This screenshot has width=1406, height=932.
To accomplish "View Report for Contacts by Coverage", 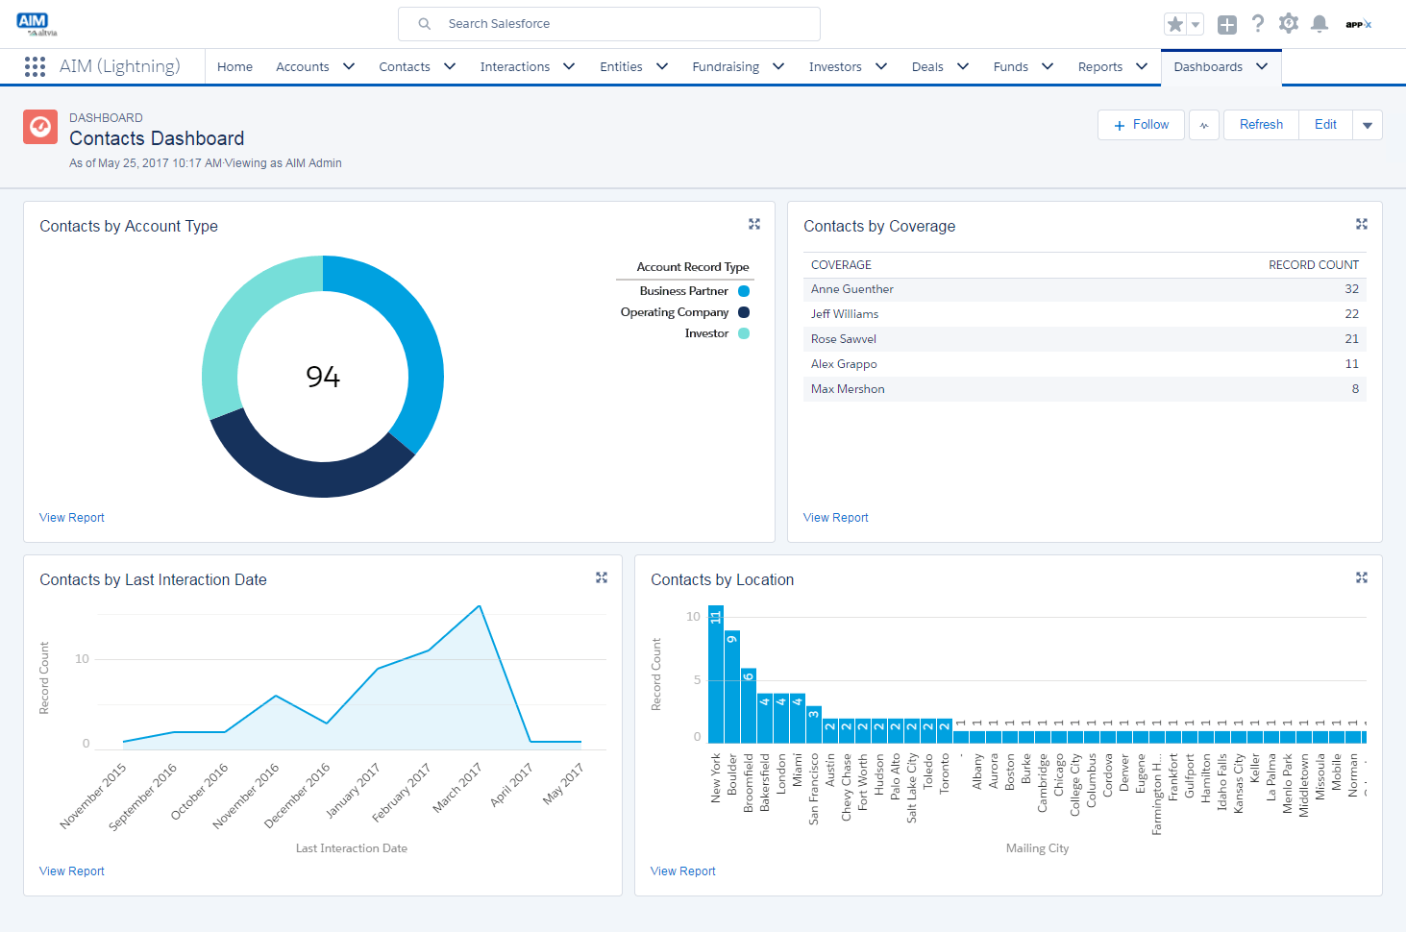I will (x=836, y=518).
